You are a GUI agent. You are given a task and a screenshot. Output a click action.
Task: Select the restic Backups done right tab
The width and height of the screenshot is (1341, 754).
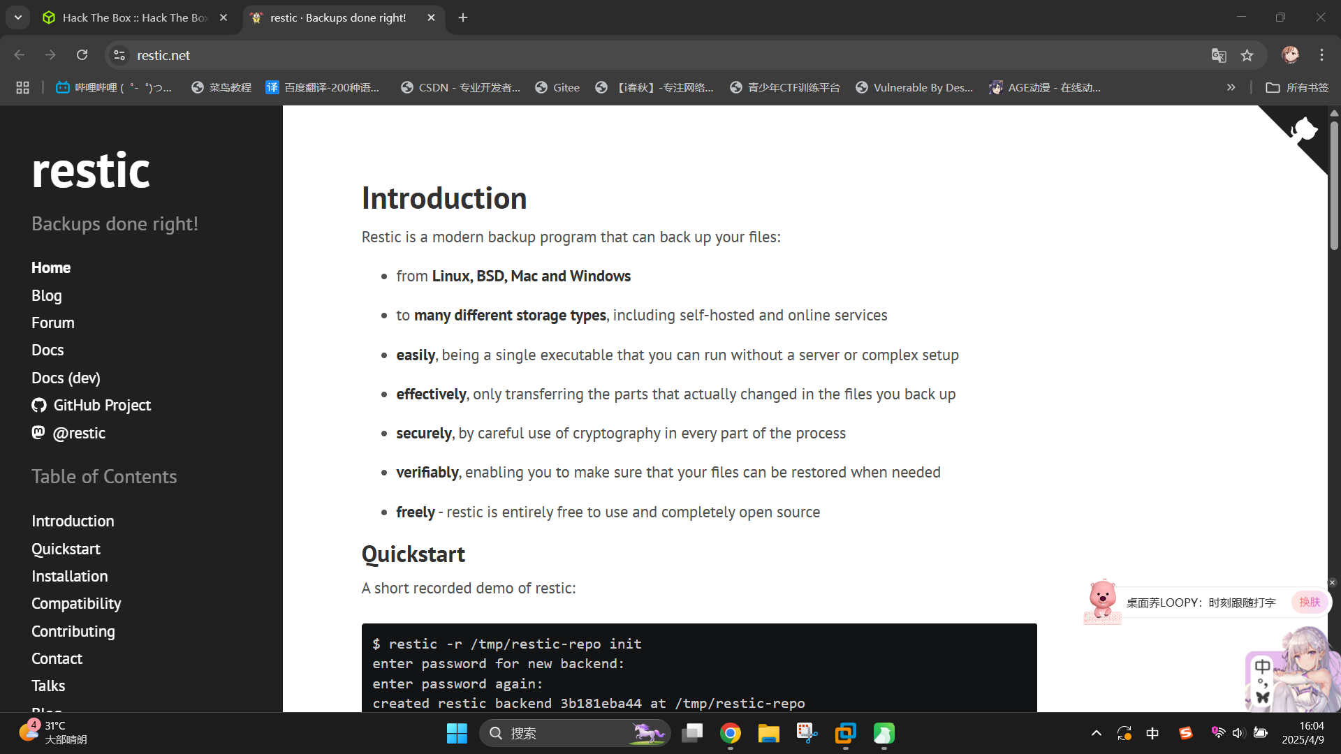(x=338, y=17)
